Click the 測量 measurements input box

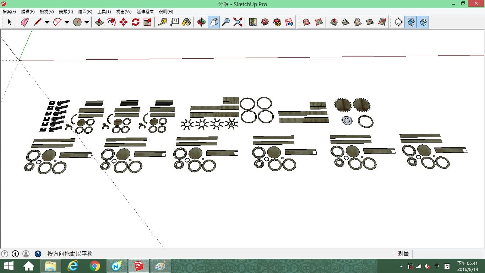click(x=447, y=254)
